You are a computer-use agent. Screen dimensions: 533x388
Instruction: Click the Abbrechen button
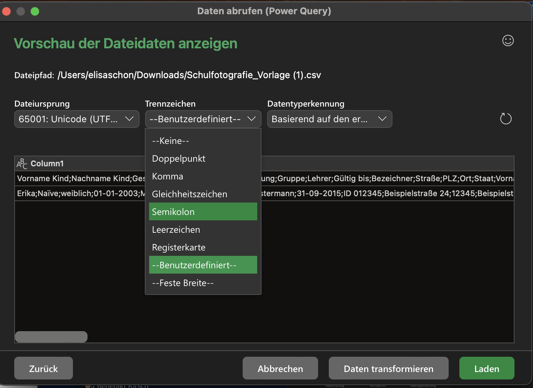pos(280,368)
